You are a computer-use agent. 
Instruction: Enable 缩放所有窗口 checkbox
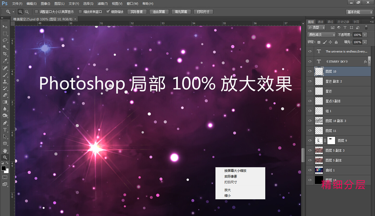click(x=80, y=12)
